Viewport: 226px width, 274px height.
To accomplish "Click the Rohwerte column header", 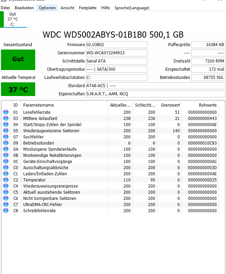I will pos(200,105).
